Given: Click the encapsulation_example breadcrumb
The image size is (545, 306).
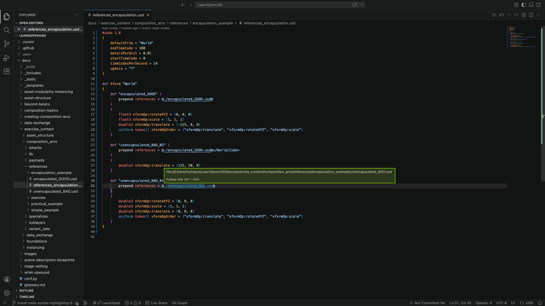Looking at the screenshot, I should tap(213, 23).
